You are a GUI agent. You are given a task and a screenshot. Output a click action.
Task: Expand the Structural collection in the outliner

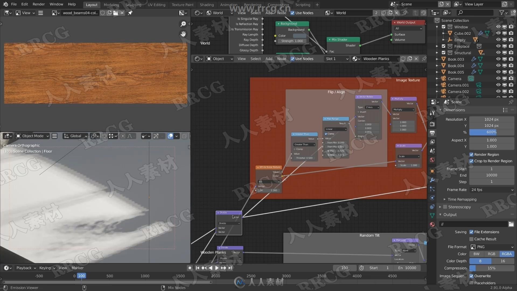[437, 53]
